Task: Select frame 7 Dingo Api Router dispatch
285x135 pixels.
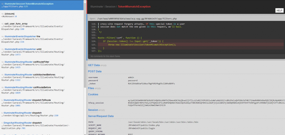Action: point(42,125)
